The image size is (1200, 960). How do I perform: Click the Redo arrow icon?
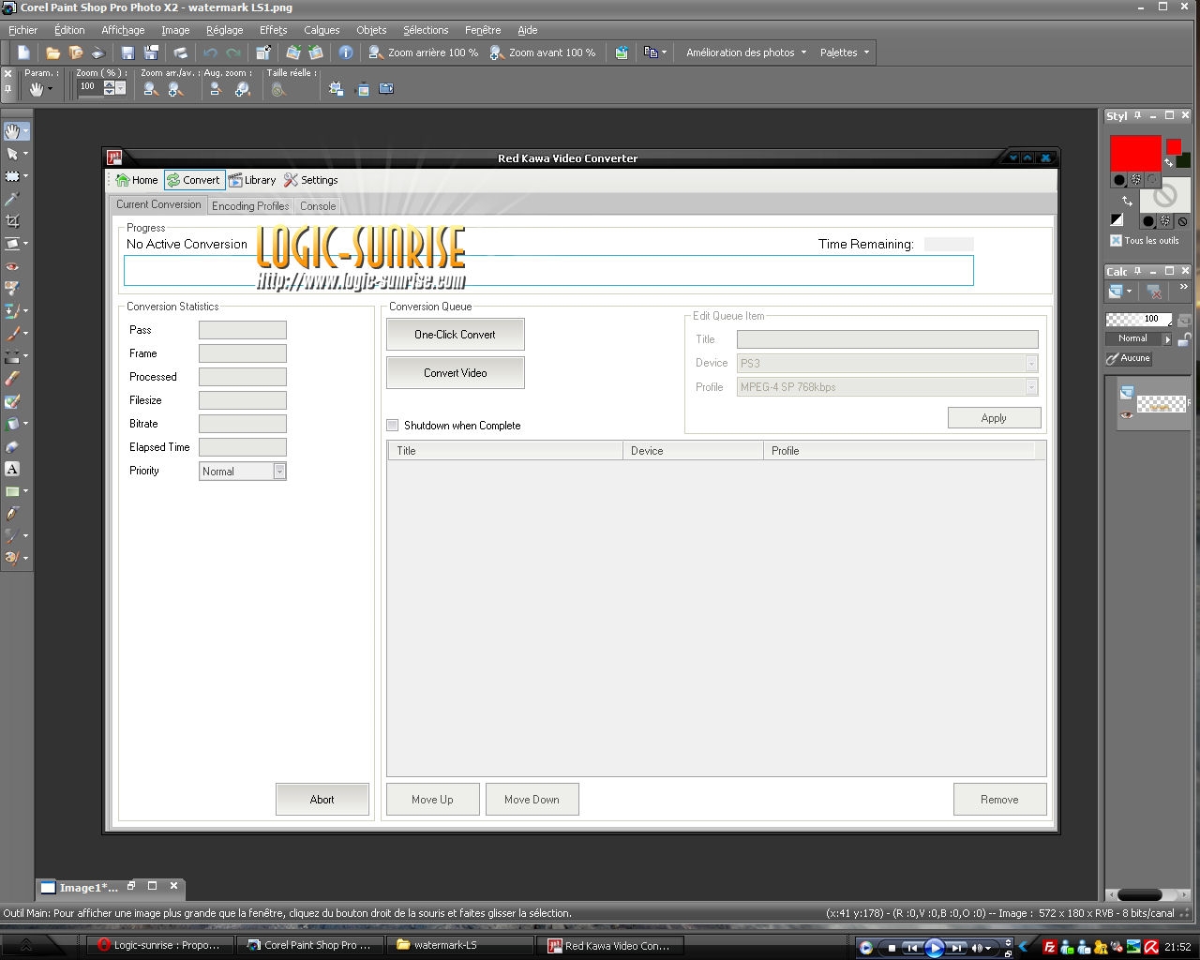[233, 52]
